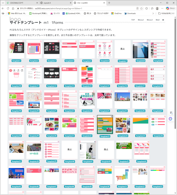Open Menu2 in site navigation
The height and width of the screenshot is (195, 177).
(x=141, y=20)
